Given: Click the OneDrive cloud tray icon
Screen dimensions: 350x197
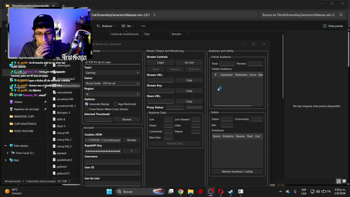Looking at the screenshot, I should point(288,192).
